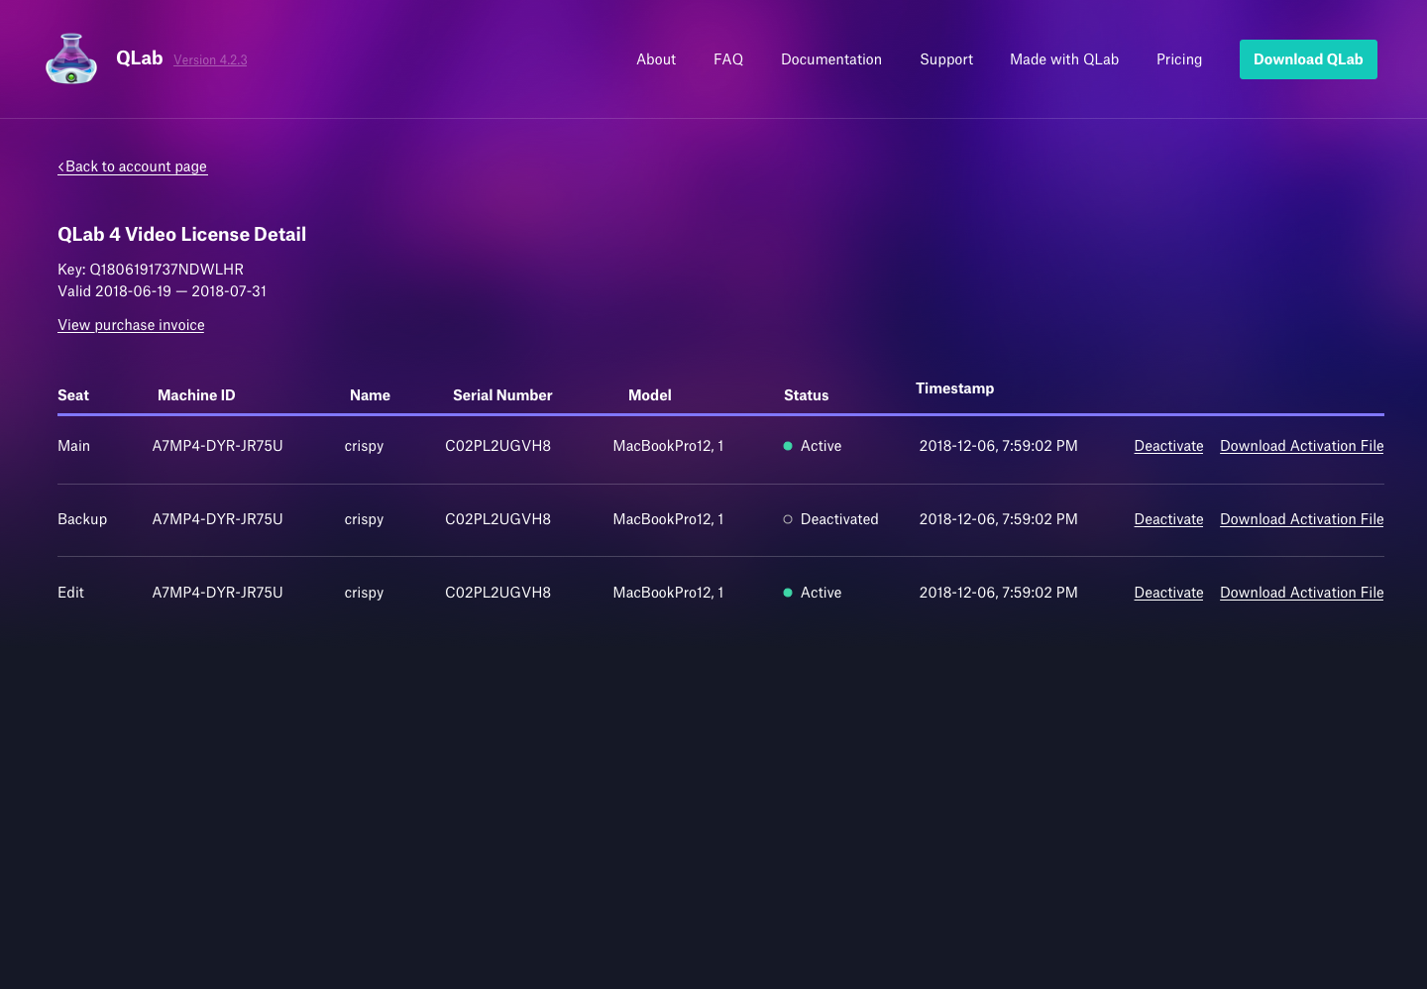Click Deactivated status text in Backup row
Image resolution: width=1427 pixels, height=989 pixels.
tap(839, 519)
